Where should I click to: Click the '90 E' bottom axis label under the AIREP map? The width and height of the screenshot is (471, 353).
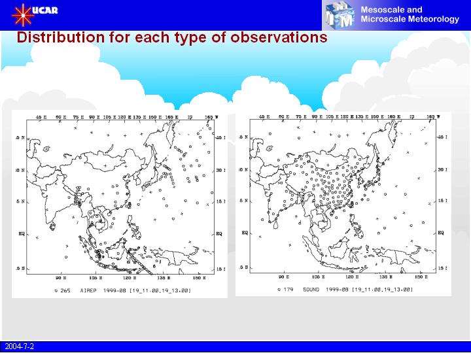61,278
